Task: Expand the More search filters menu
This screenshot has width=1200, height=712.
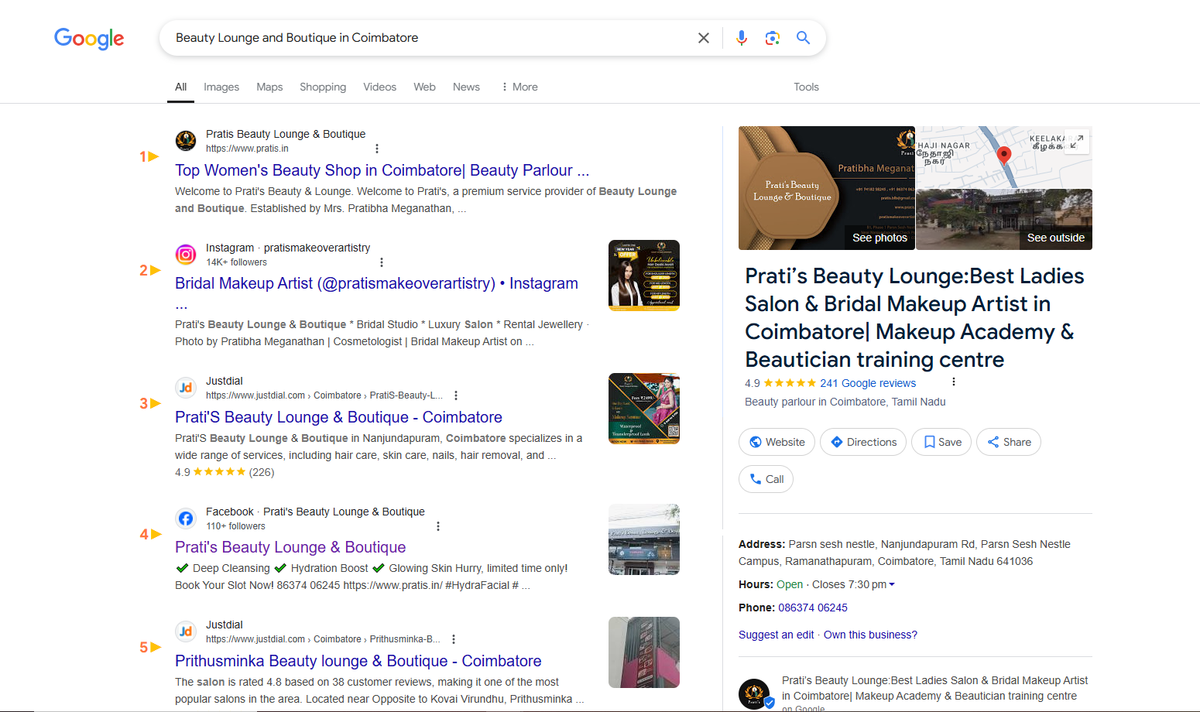Action: coord(519,87)
